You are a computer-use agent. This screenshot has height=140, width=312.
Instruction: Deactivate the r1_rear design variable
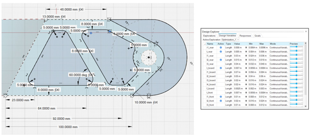[220, 47]
